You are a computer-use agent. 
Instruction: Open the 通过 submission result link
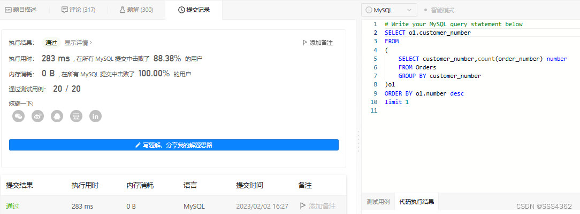point(13,206)
